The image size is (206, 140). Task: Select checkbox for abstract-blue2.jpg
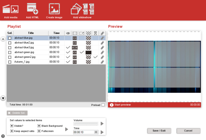(x=10, y=43)
